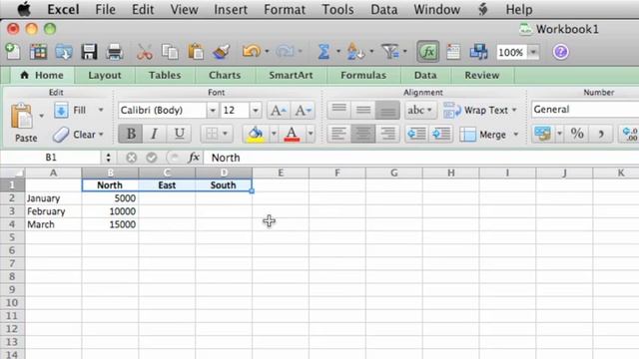The image size is (639, 359).
Task: Open the media browser icon
Action: [x=478, y=52]
